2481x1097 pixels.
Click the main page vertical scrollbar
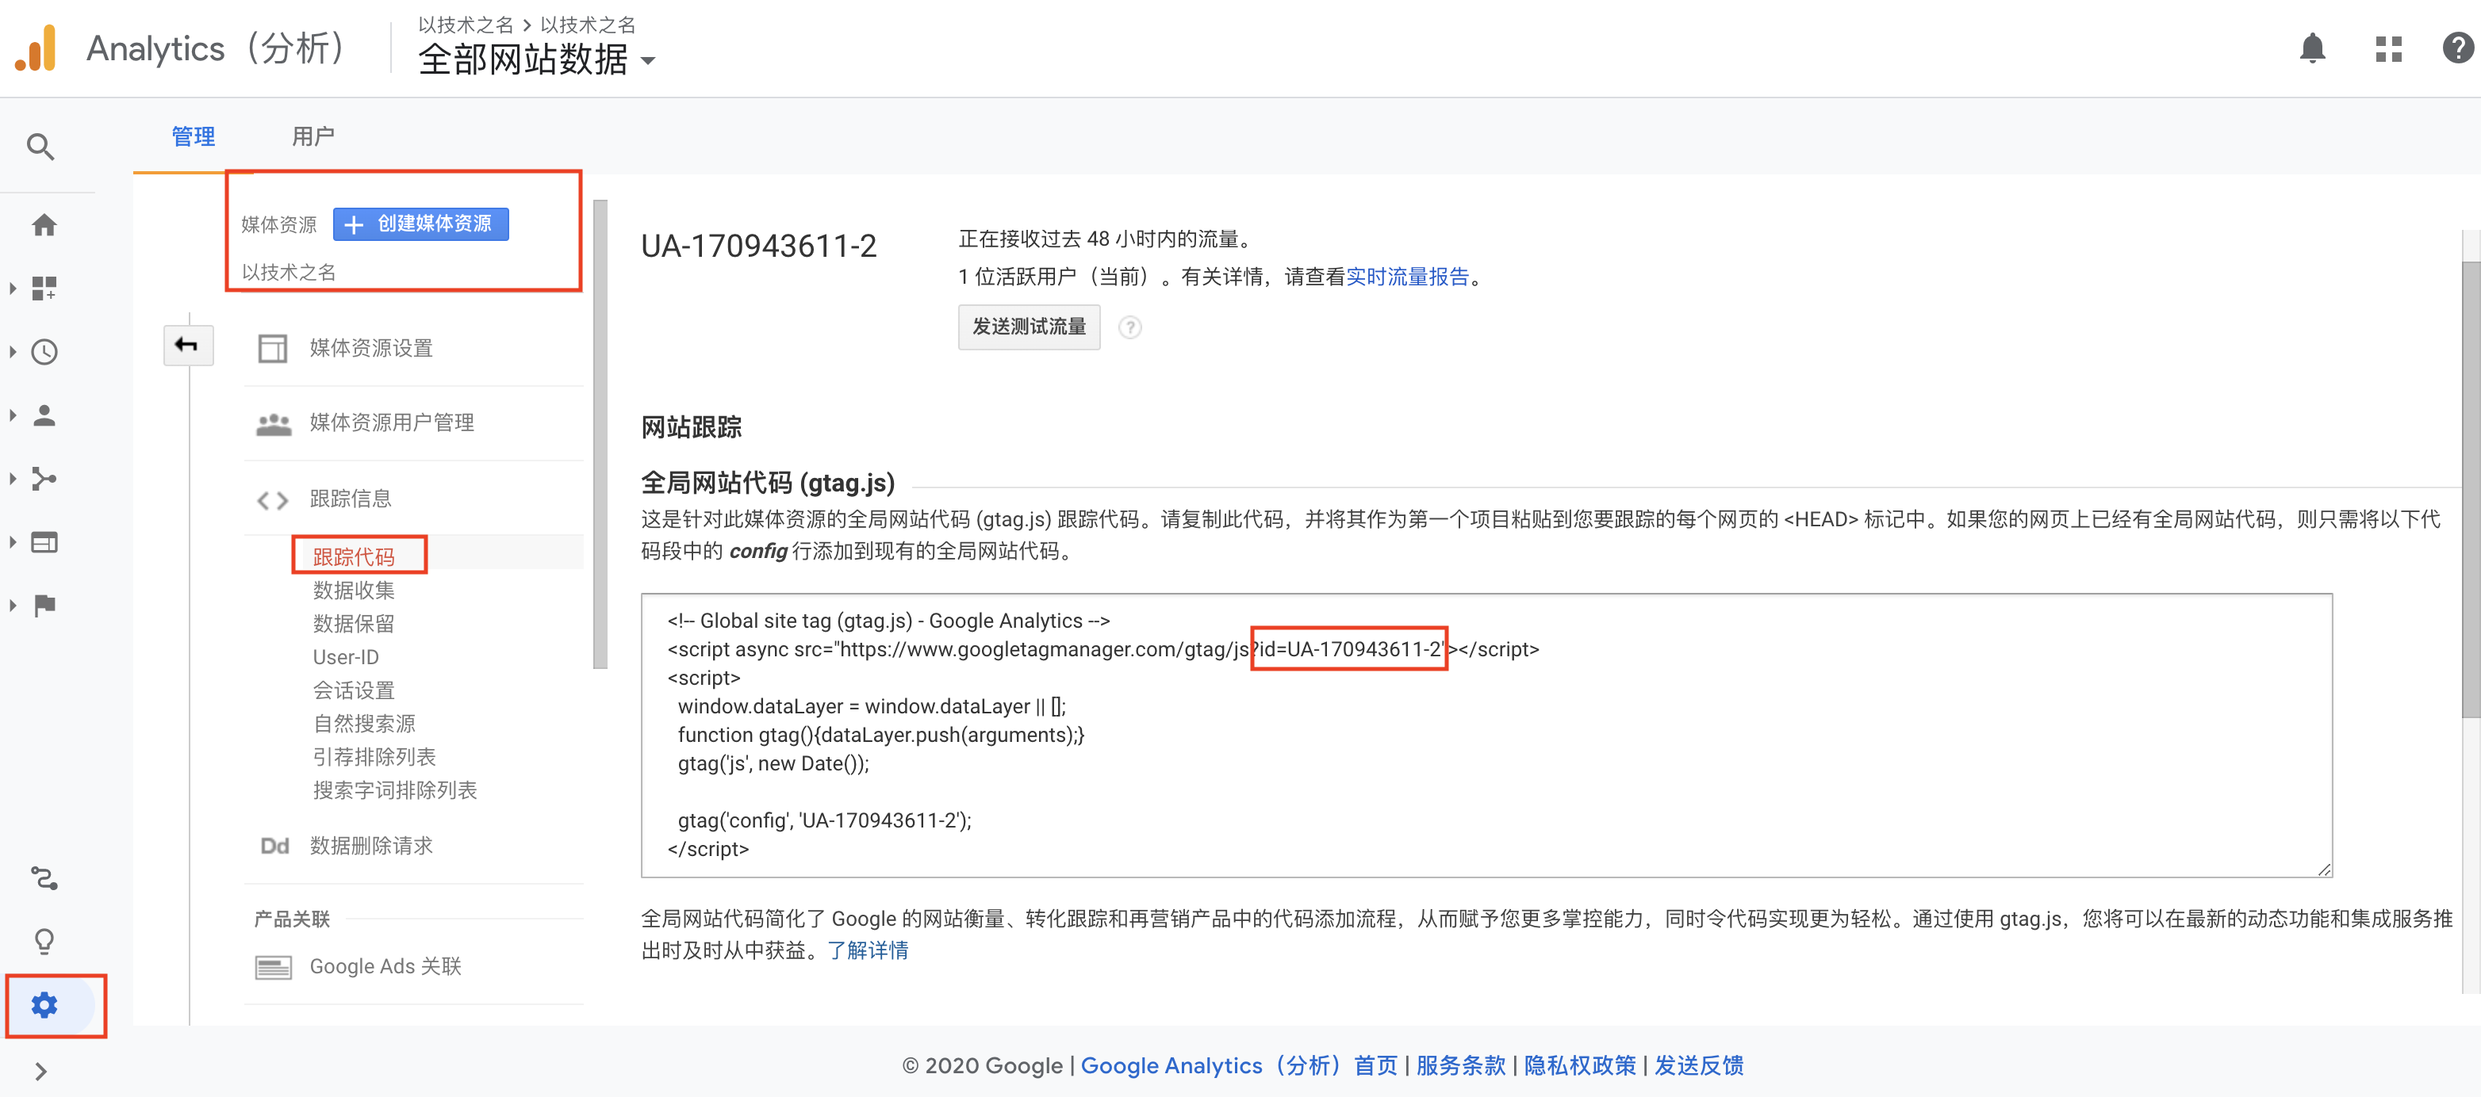point(2471,488)
